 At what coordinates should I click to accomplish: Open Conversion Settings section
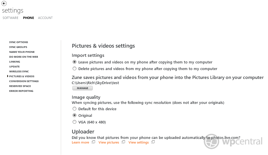point(24,81)
